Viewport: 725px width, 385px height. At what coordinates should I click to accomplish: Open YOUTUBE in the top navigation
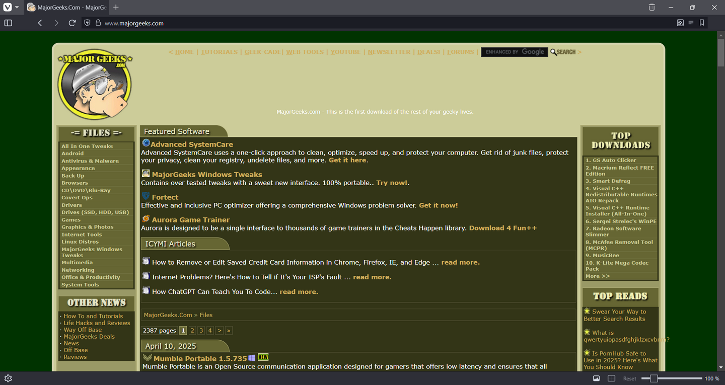pyautogui.click(x=346, y=52)
